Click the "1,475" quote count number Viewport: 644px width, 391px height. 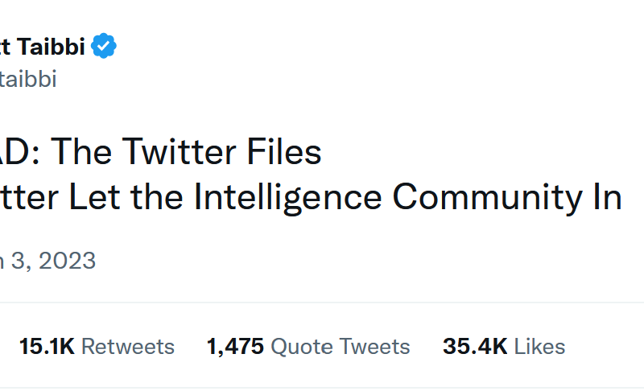click(x=235, y=347)
